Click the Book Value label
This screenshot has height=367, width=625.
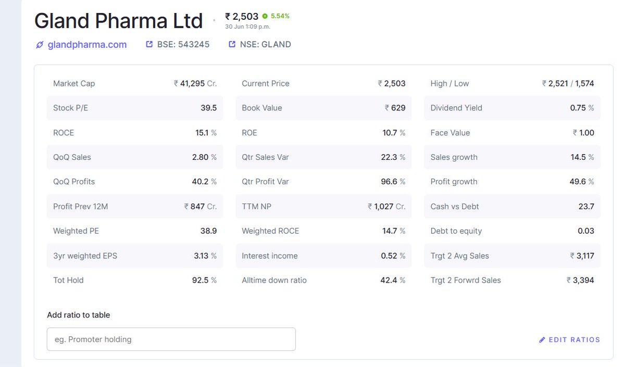(x=262, y=108)
